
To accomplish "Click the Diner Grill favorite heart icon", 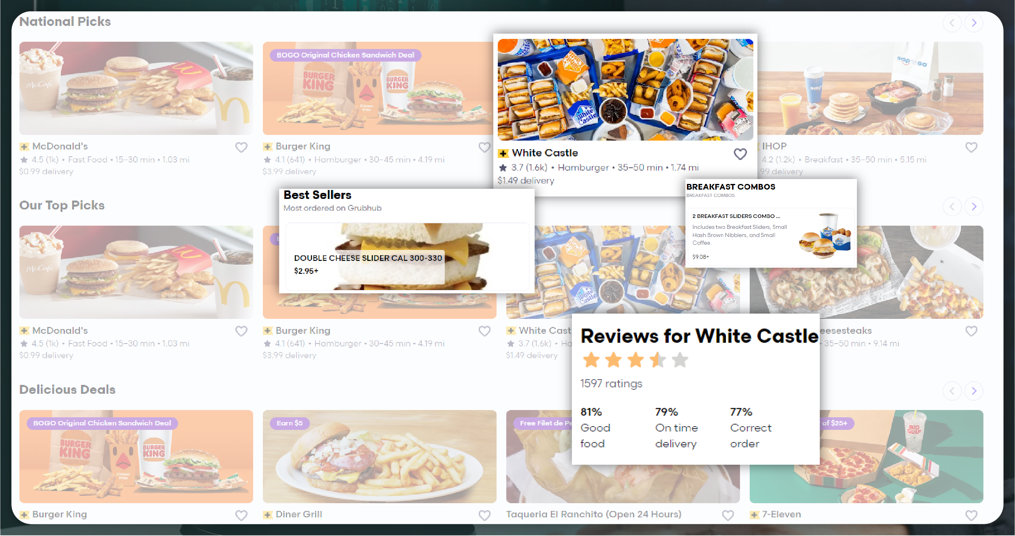I will tap(483, 515).
